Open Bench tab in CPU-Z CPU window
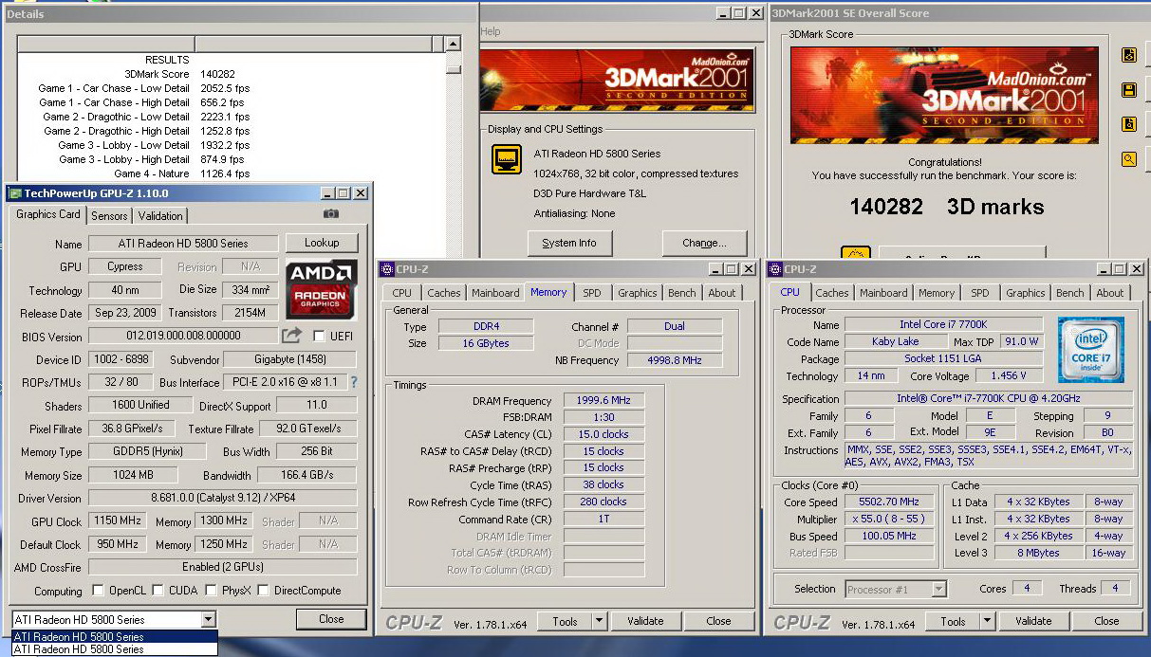1151x657 pixels. [1069, 293]
